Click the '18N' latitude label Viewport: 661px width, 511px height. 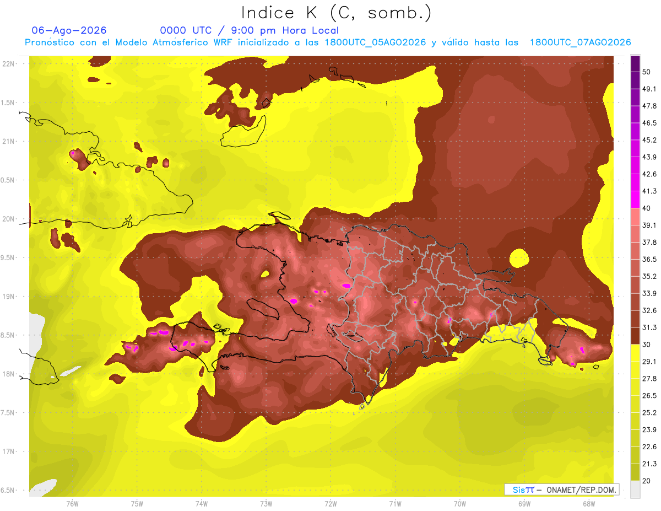(9, 374)
